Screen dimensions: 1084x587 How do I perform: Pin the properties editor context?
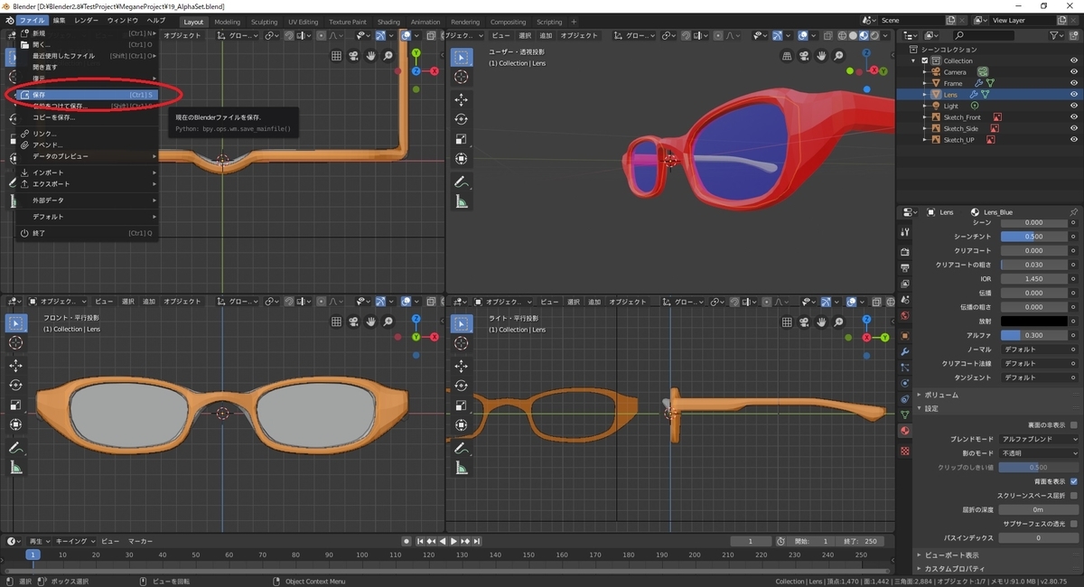coord(1073,212)
